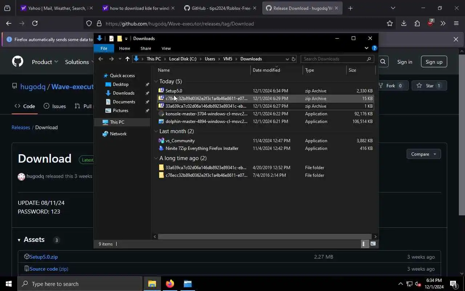Open hugodq owner link in repo title
Image resolution: width=465 pixels, height=291 pixels.
click(x=33, y=87)
